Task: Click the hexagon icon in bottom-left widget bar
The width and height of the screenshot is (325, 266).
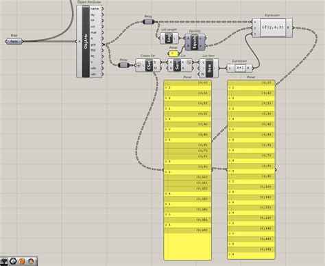Action: pyautogui.click(x=13, y=261)
